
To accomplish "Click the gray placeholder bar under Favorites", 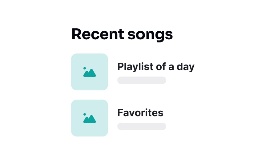I will 142,126.
